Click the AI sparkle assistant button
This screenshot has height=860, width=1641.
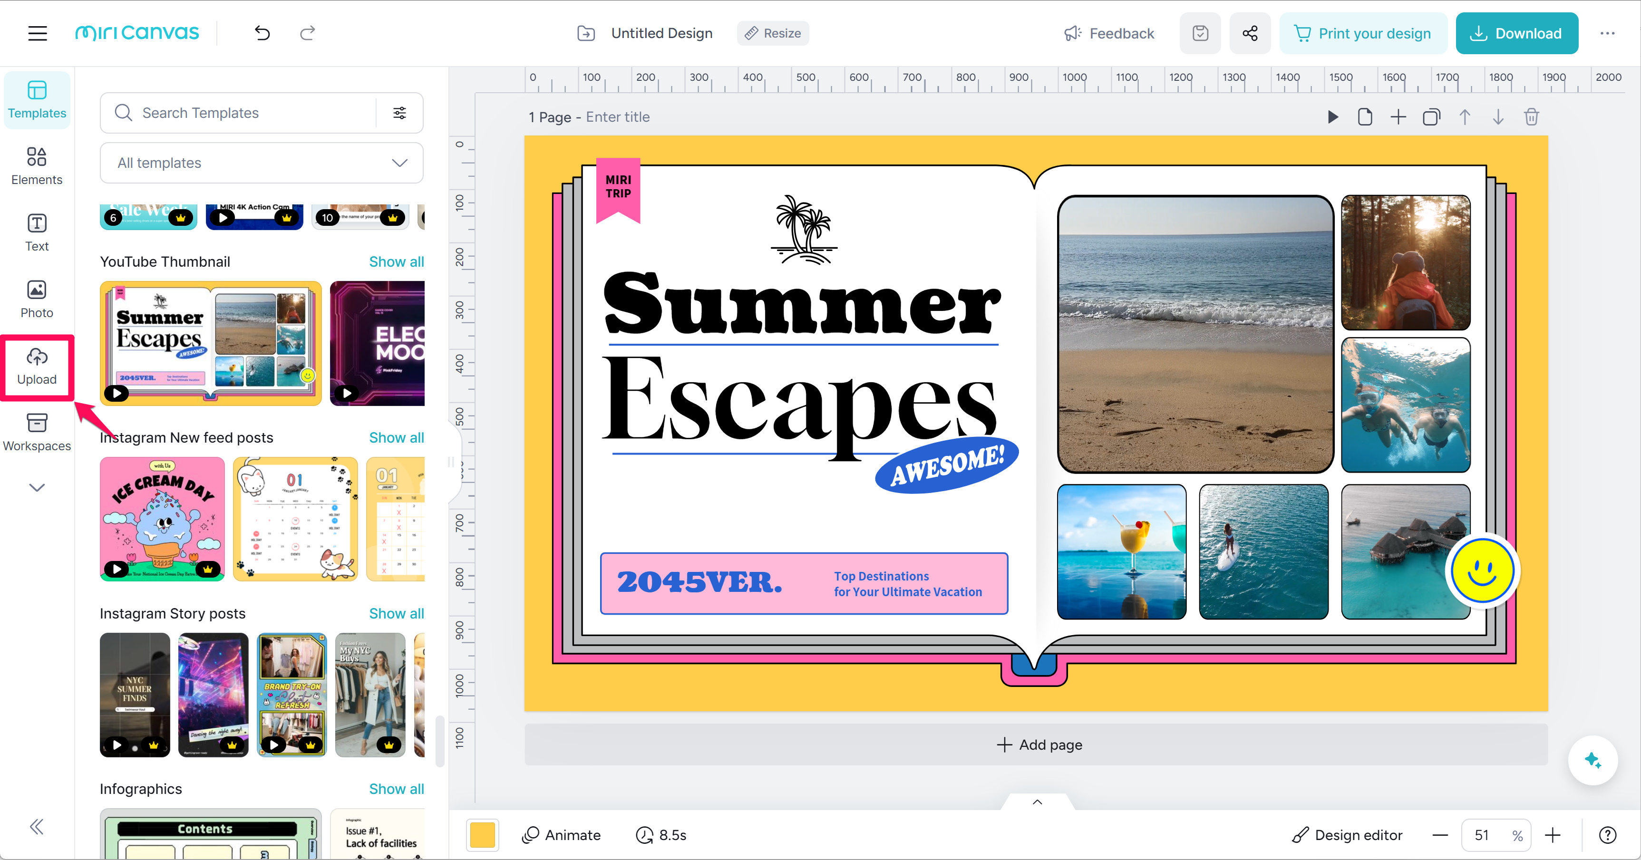click(x=1592, y=760)
